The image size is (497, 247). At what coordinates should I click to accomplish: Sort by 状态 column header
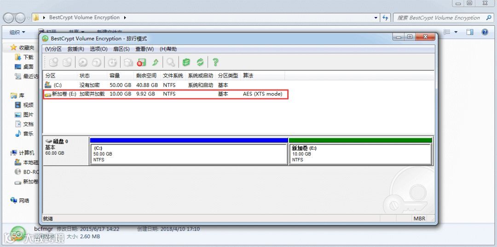tap(92, 76)
